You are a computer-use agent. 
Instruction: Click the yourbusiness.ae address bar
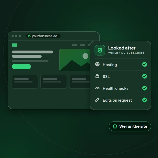[43, 36]
